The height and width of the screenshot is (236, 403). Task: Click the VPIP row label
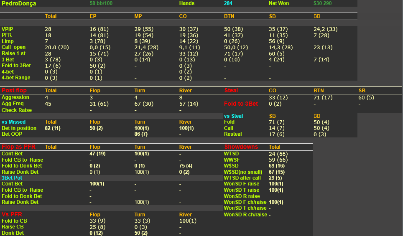(7, 29)
